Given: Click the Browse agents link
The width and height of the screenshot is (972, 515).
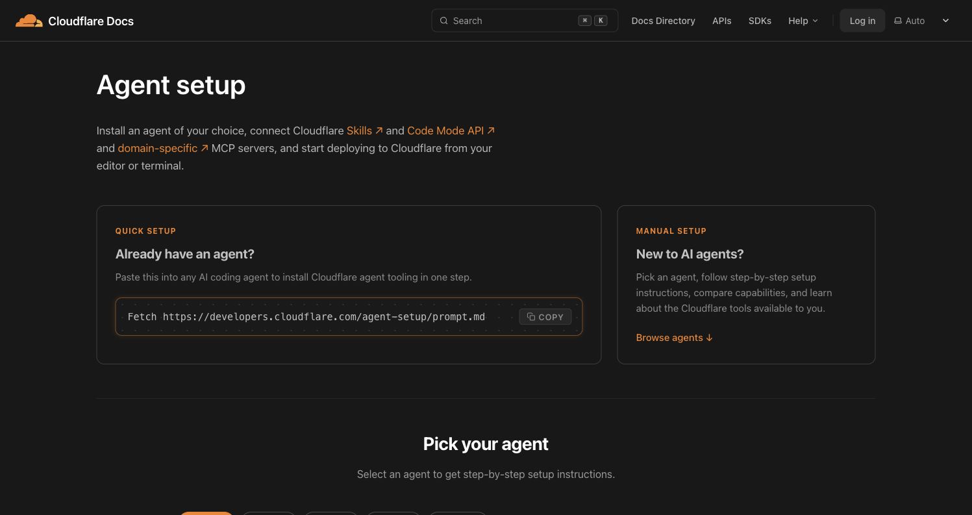Looking at the screenshot, I should point(674,338).
